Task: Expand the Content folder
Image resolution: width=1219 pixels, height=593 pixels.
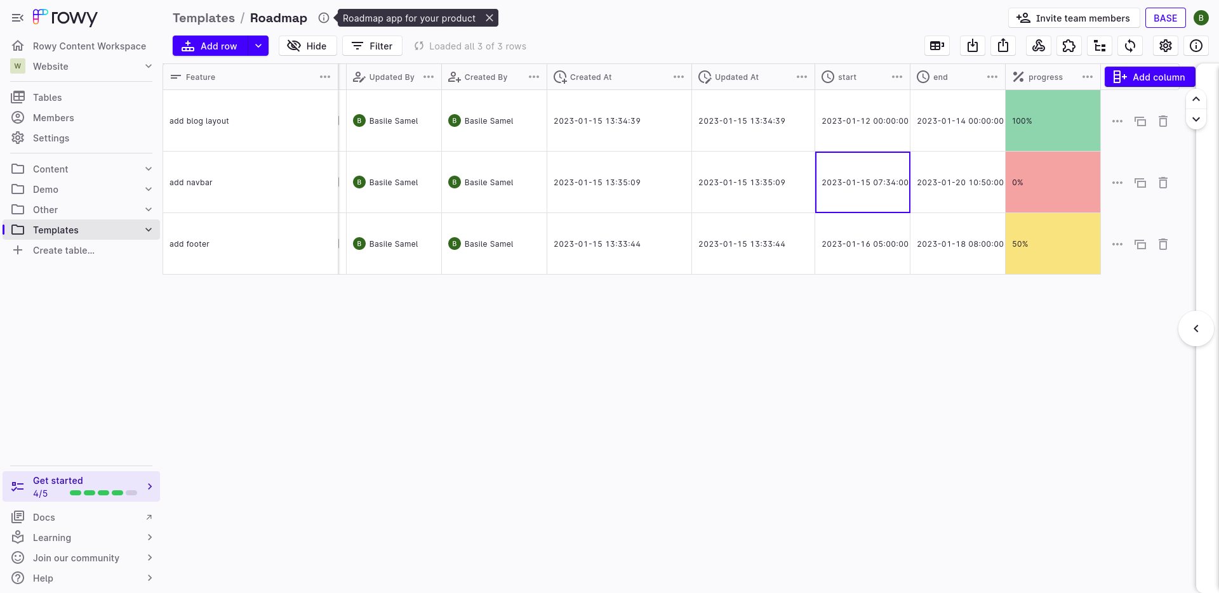Action: [x=148, y=169]
